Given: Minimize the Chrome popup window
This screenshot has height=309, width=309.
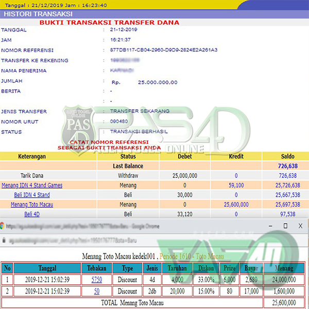Looking at the screenshot, I should [x=270, y=226].
